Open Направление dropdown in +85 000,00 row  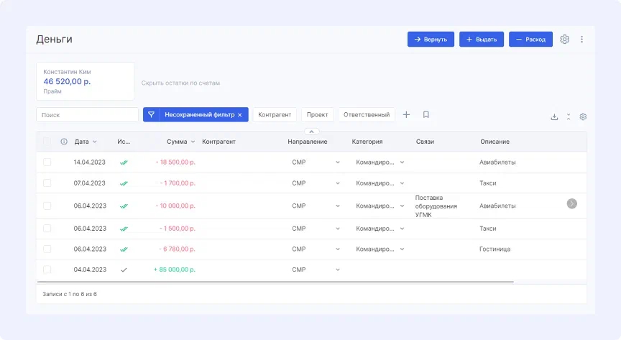click(338, 270)
